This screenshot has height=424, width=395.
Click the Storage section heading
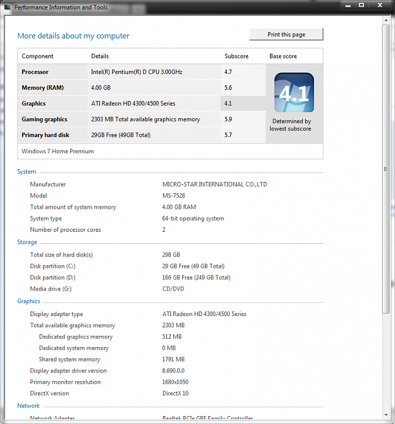[27, 243]
